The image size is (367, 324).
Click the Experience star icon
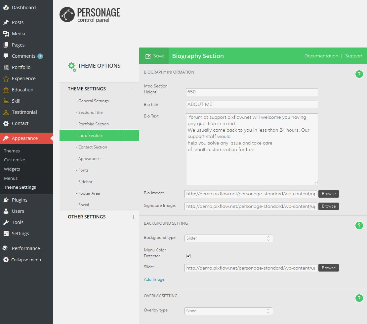click(6, 79)
